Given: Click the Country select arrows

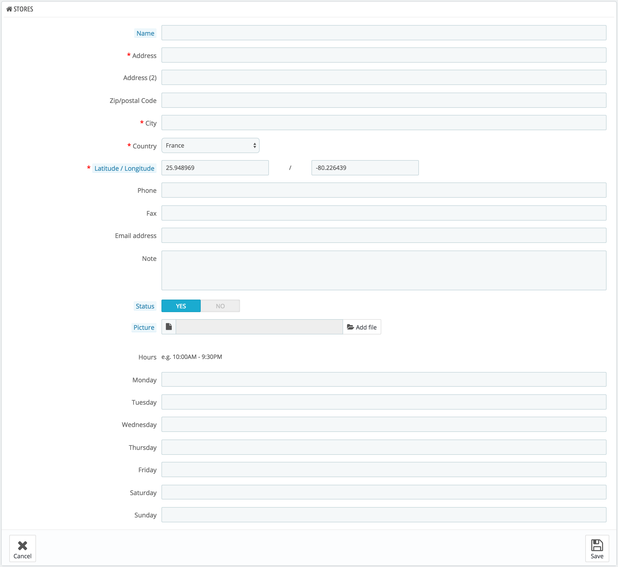Looking at the screenshot, I should coord(255,145).
